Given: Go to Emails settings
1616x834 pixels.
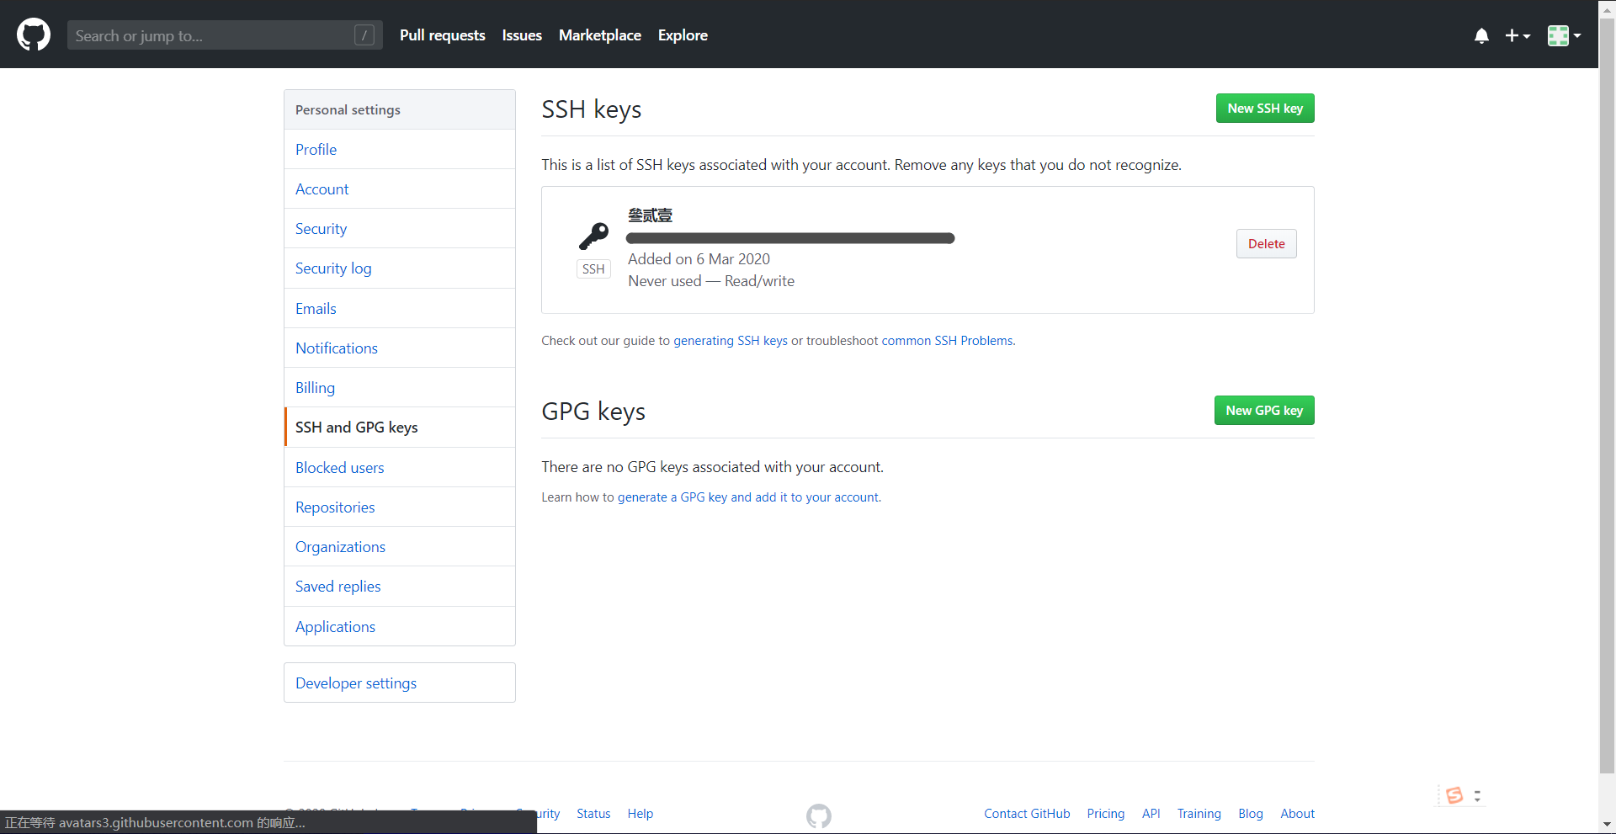Looking at the screenshot, I should pos(400,309).
